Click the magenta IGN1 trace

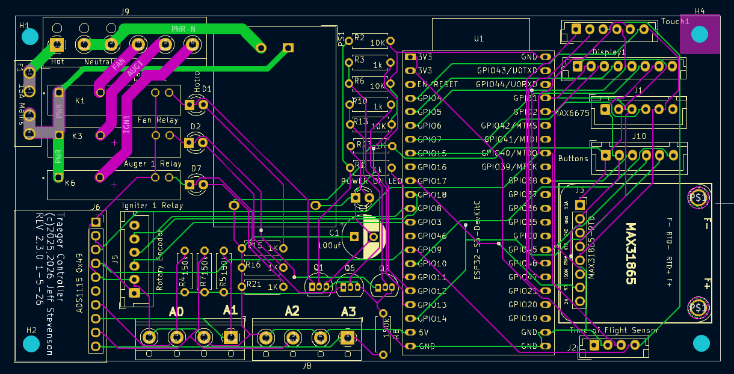coord(126,122)
